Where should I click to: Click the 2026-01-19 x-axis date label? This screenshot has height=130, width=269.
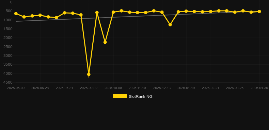[186, 88]
